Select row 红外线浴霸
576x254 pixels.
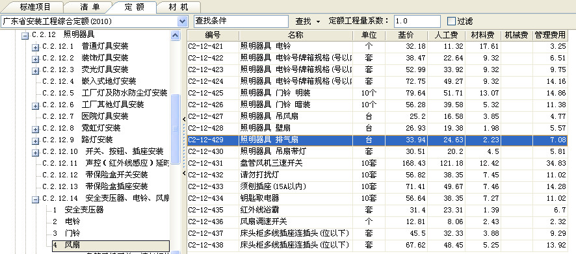pos(377,210)
